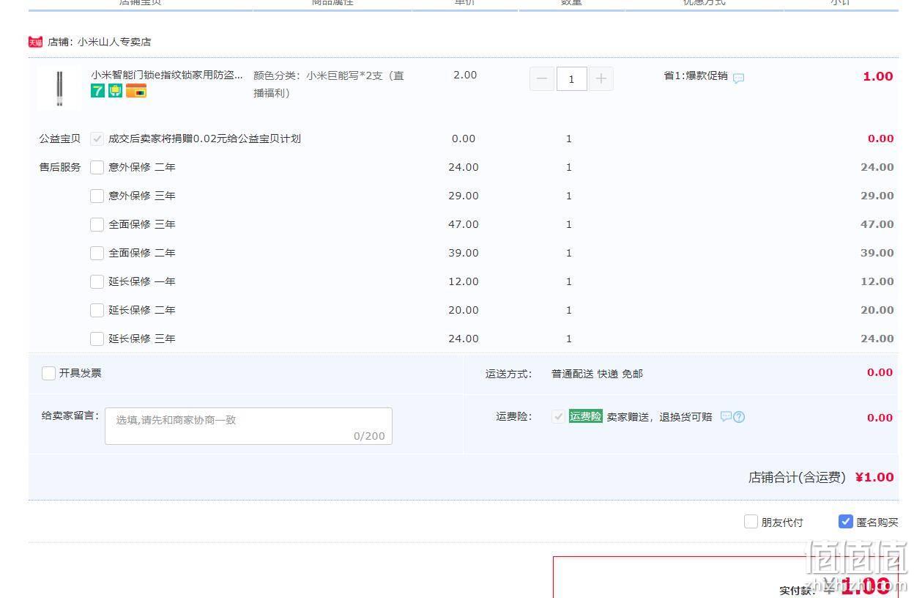The height and width of the screenshot is (598, 914).
Task: Click 颜色分类：小米巨能写*2支 attribute text
Action: pyautogui.click(x=328, y=84)
